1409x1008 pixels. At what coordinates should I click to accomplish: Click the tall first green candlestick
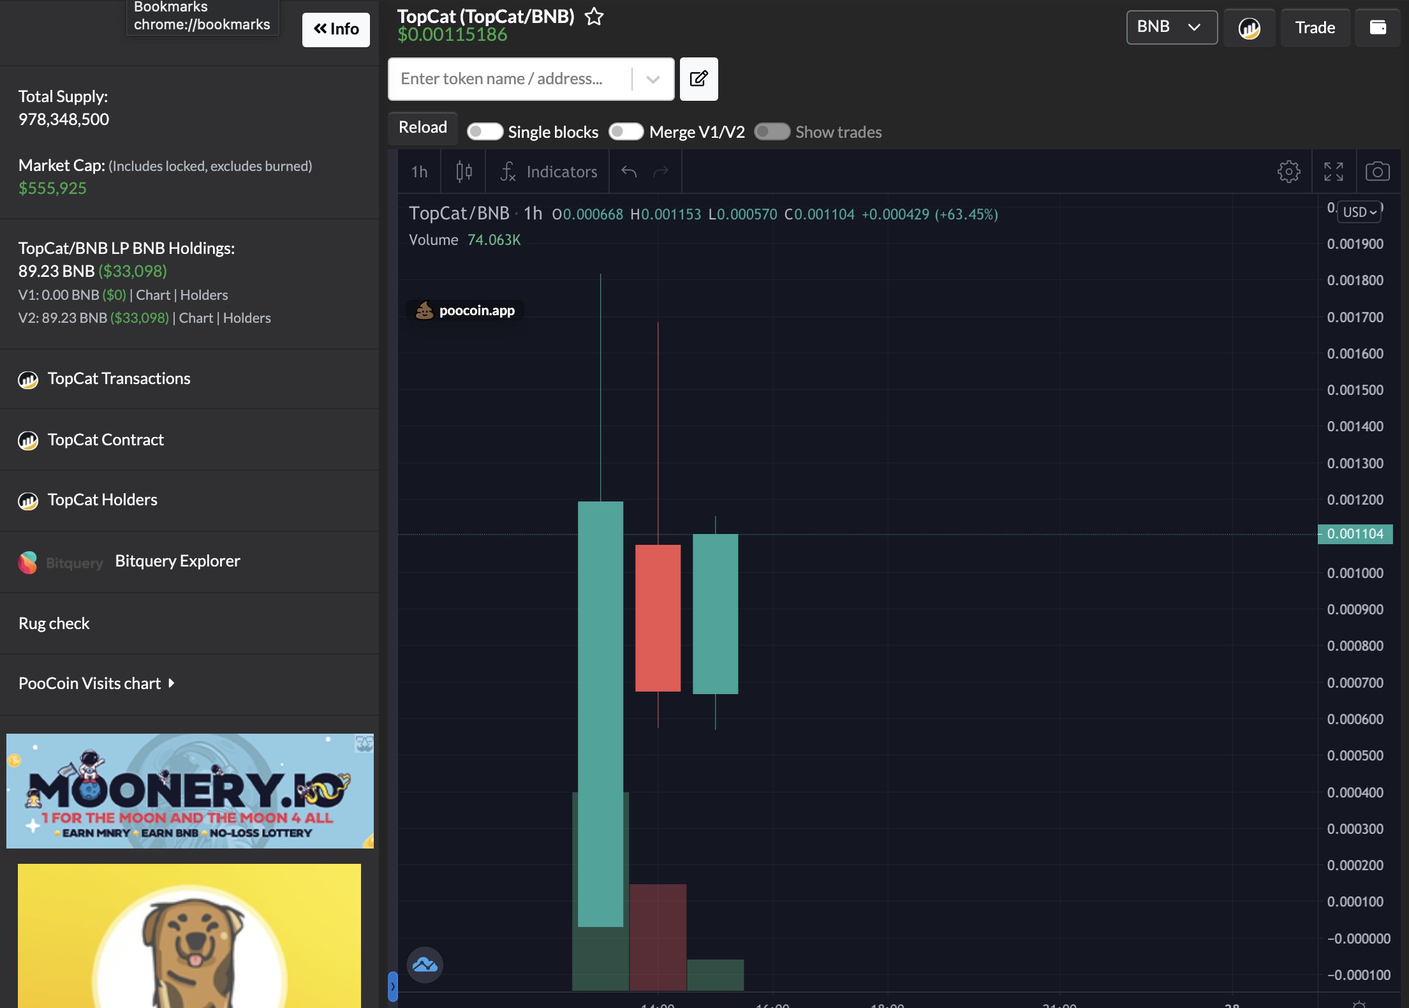600,713
